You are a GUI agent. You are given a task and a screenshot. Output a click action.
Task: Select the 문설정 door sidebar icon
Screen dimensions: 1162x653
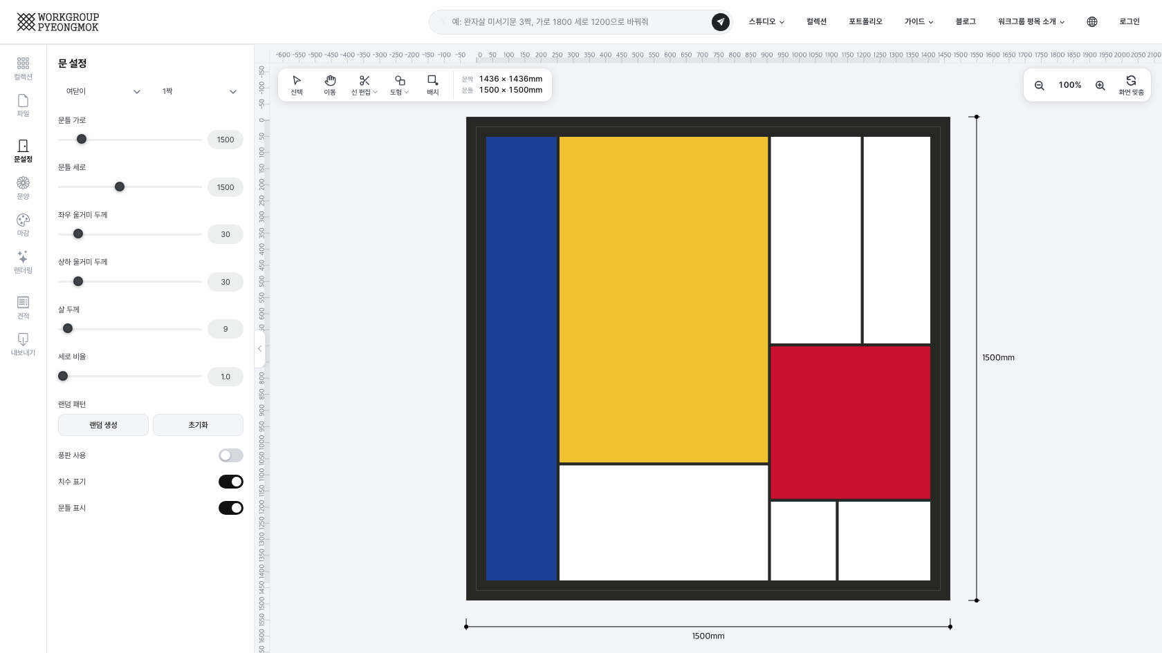pyautogui.click(x=23, y=151)
